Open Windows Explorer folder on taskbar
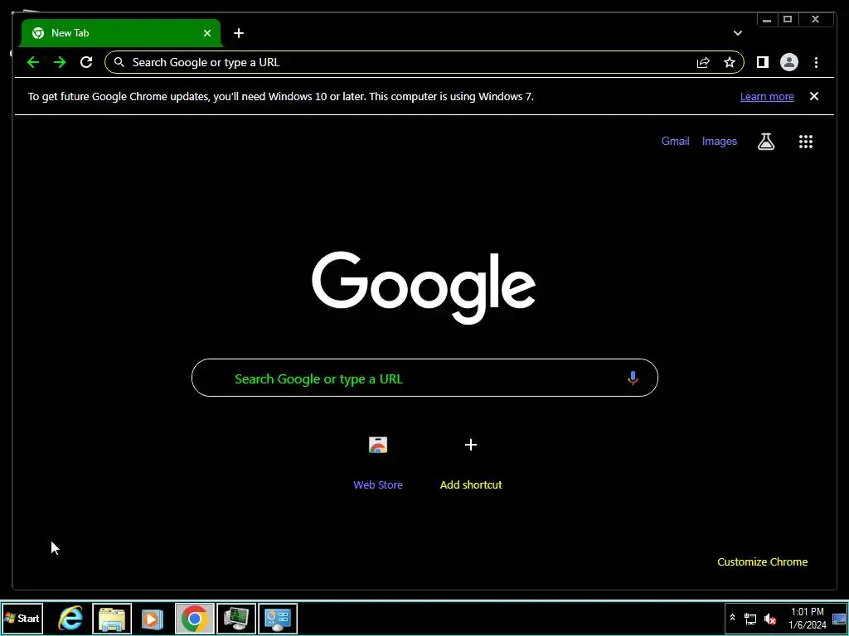 click(112, 618)
